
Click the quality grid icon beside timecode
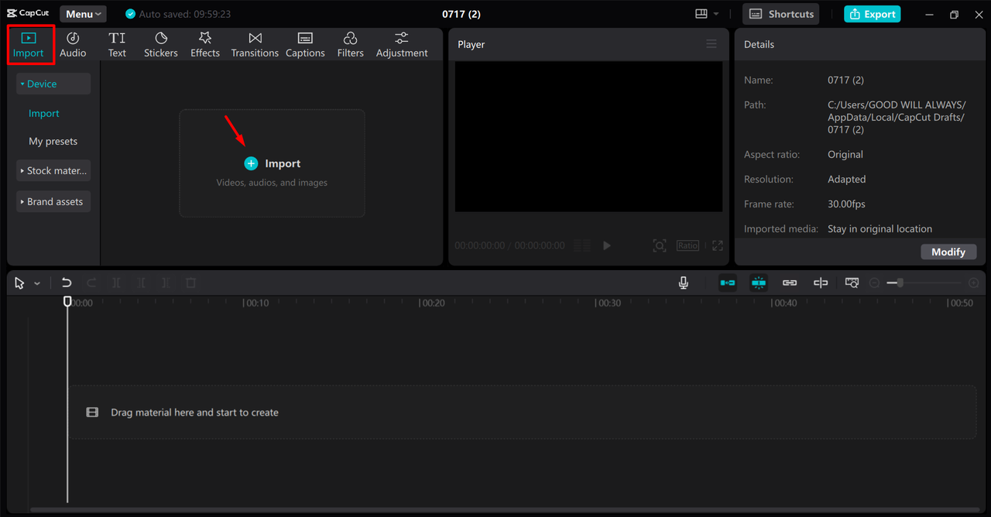pyautogui.click(x=582, y=245)
